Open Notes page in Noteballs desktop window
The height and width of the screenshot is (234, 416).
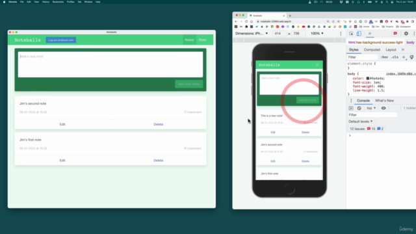point(189,40)
